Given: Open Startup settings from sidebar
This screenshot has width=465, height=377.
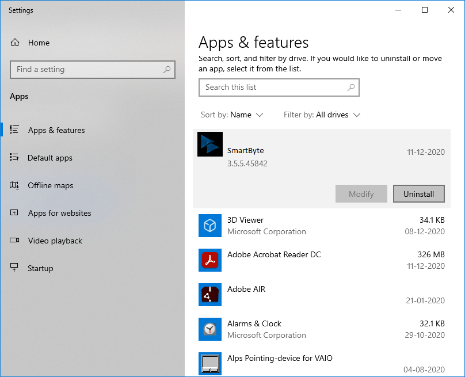Looking at the screenshot, I should point(40,268).
